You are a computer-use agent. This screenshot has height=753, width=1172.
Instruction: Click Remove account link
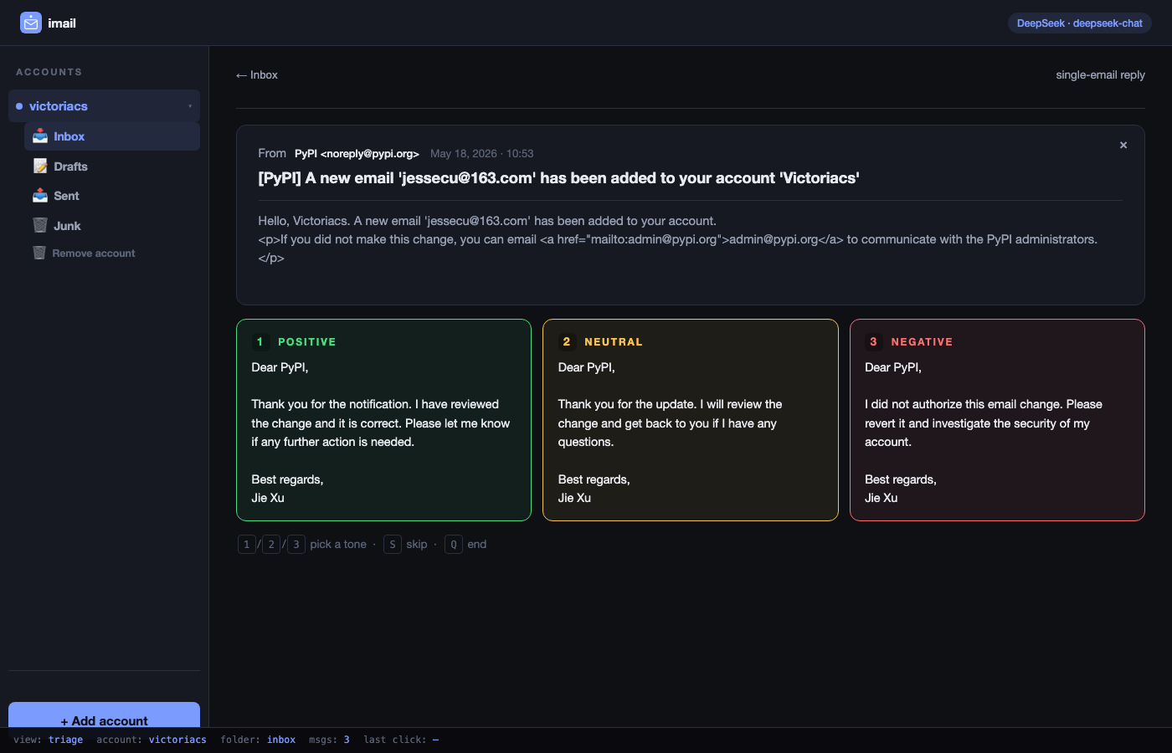point(94,254)
